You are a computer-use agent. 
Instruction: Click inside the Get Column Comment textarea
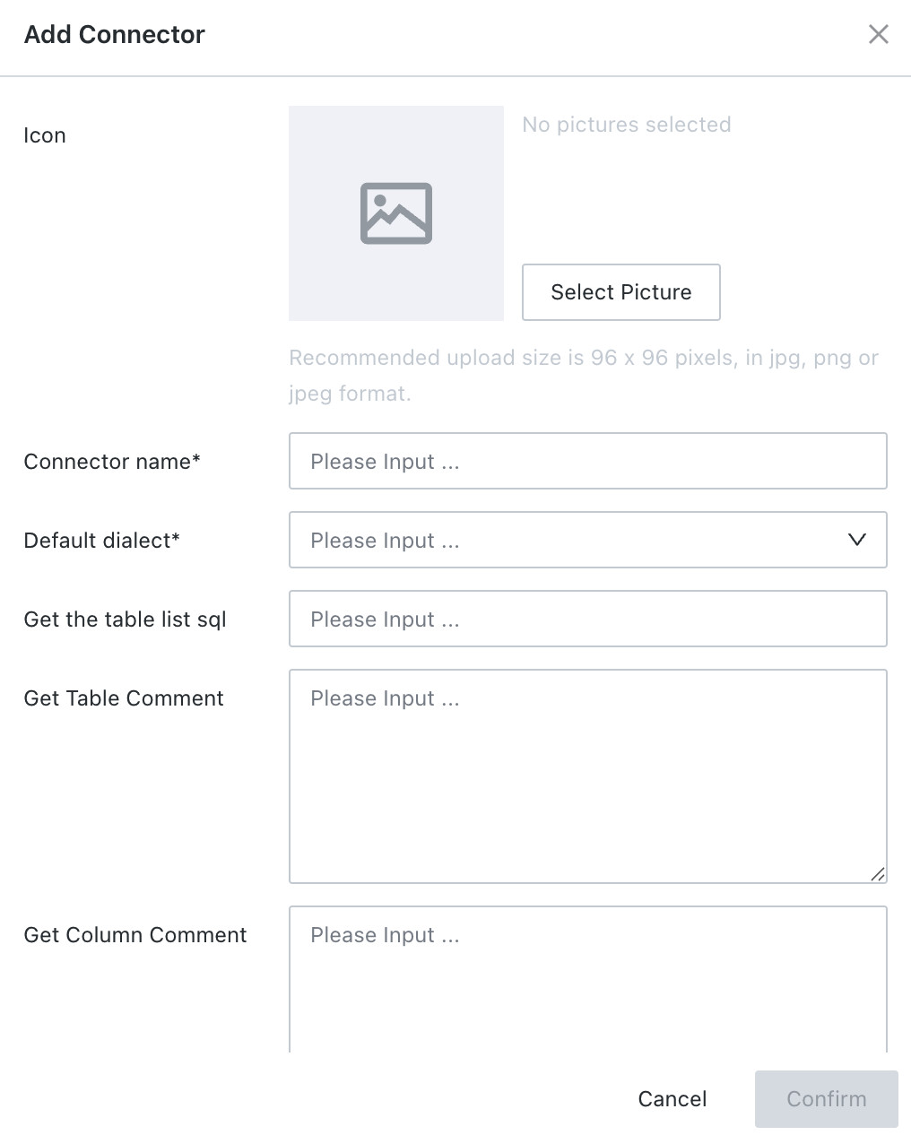588,979
